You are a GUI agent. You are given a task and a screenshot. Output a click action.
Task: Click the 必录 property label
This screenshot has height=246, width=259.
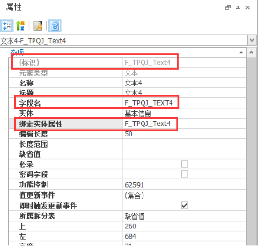pyautogui.click(x=26, y=165)
